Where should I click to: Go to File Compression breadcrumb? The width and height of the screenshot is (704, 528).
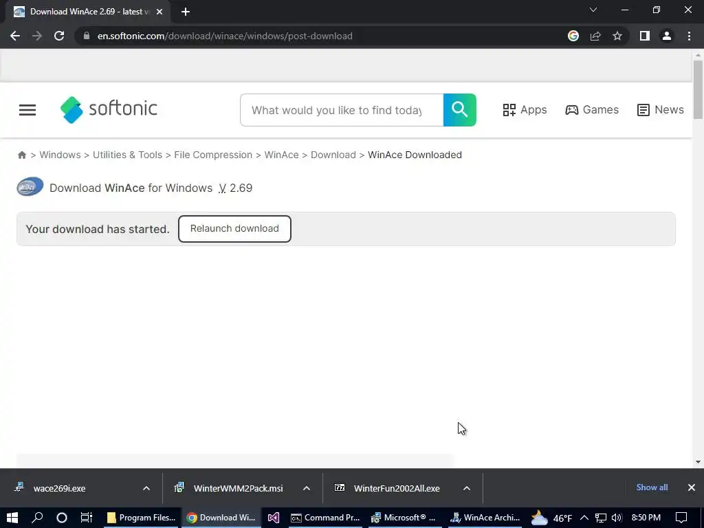[x=213, y=155]
